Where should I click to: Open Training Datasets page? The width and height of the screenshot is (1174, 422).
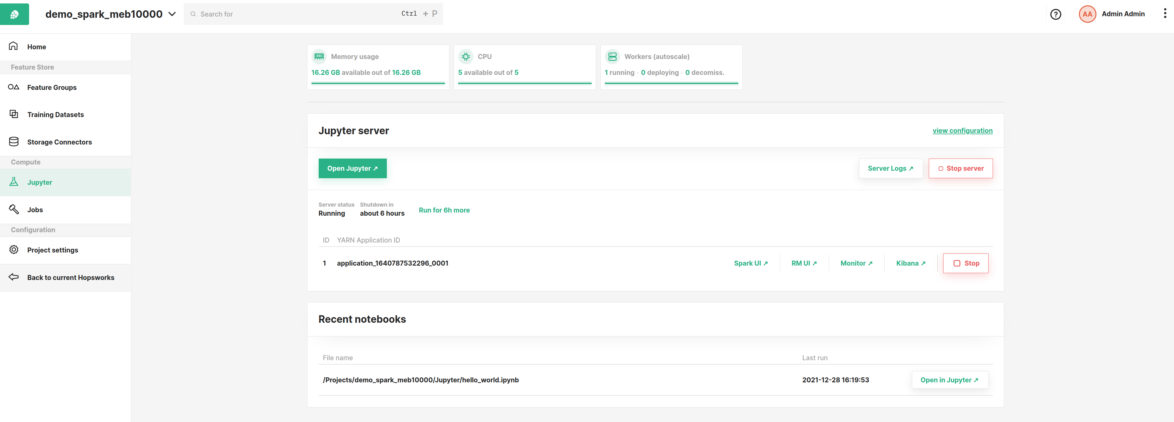click(x=65, y=115)
